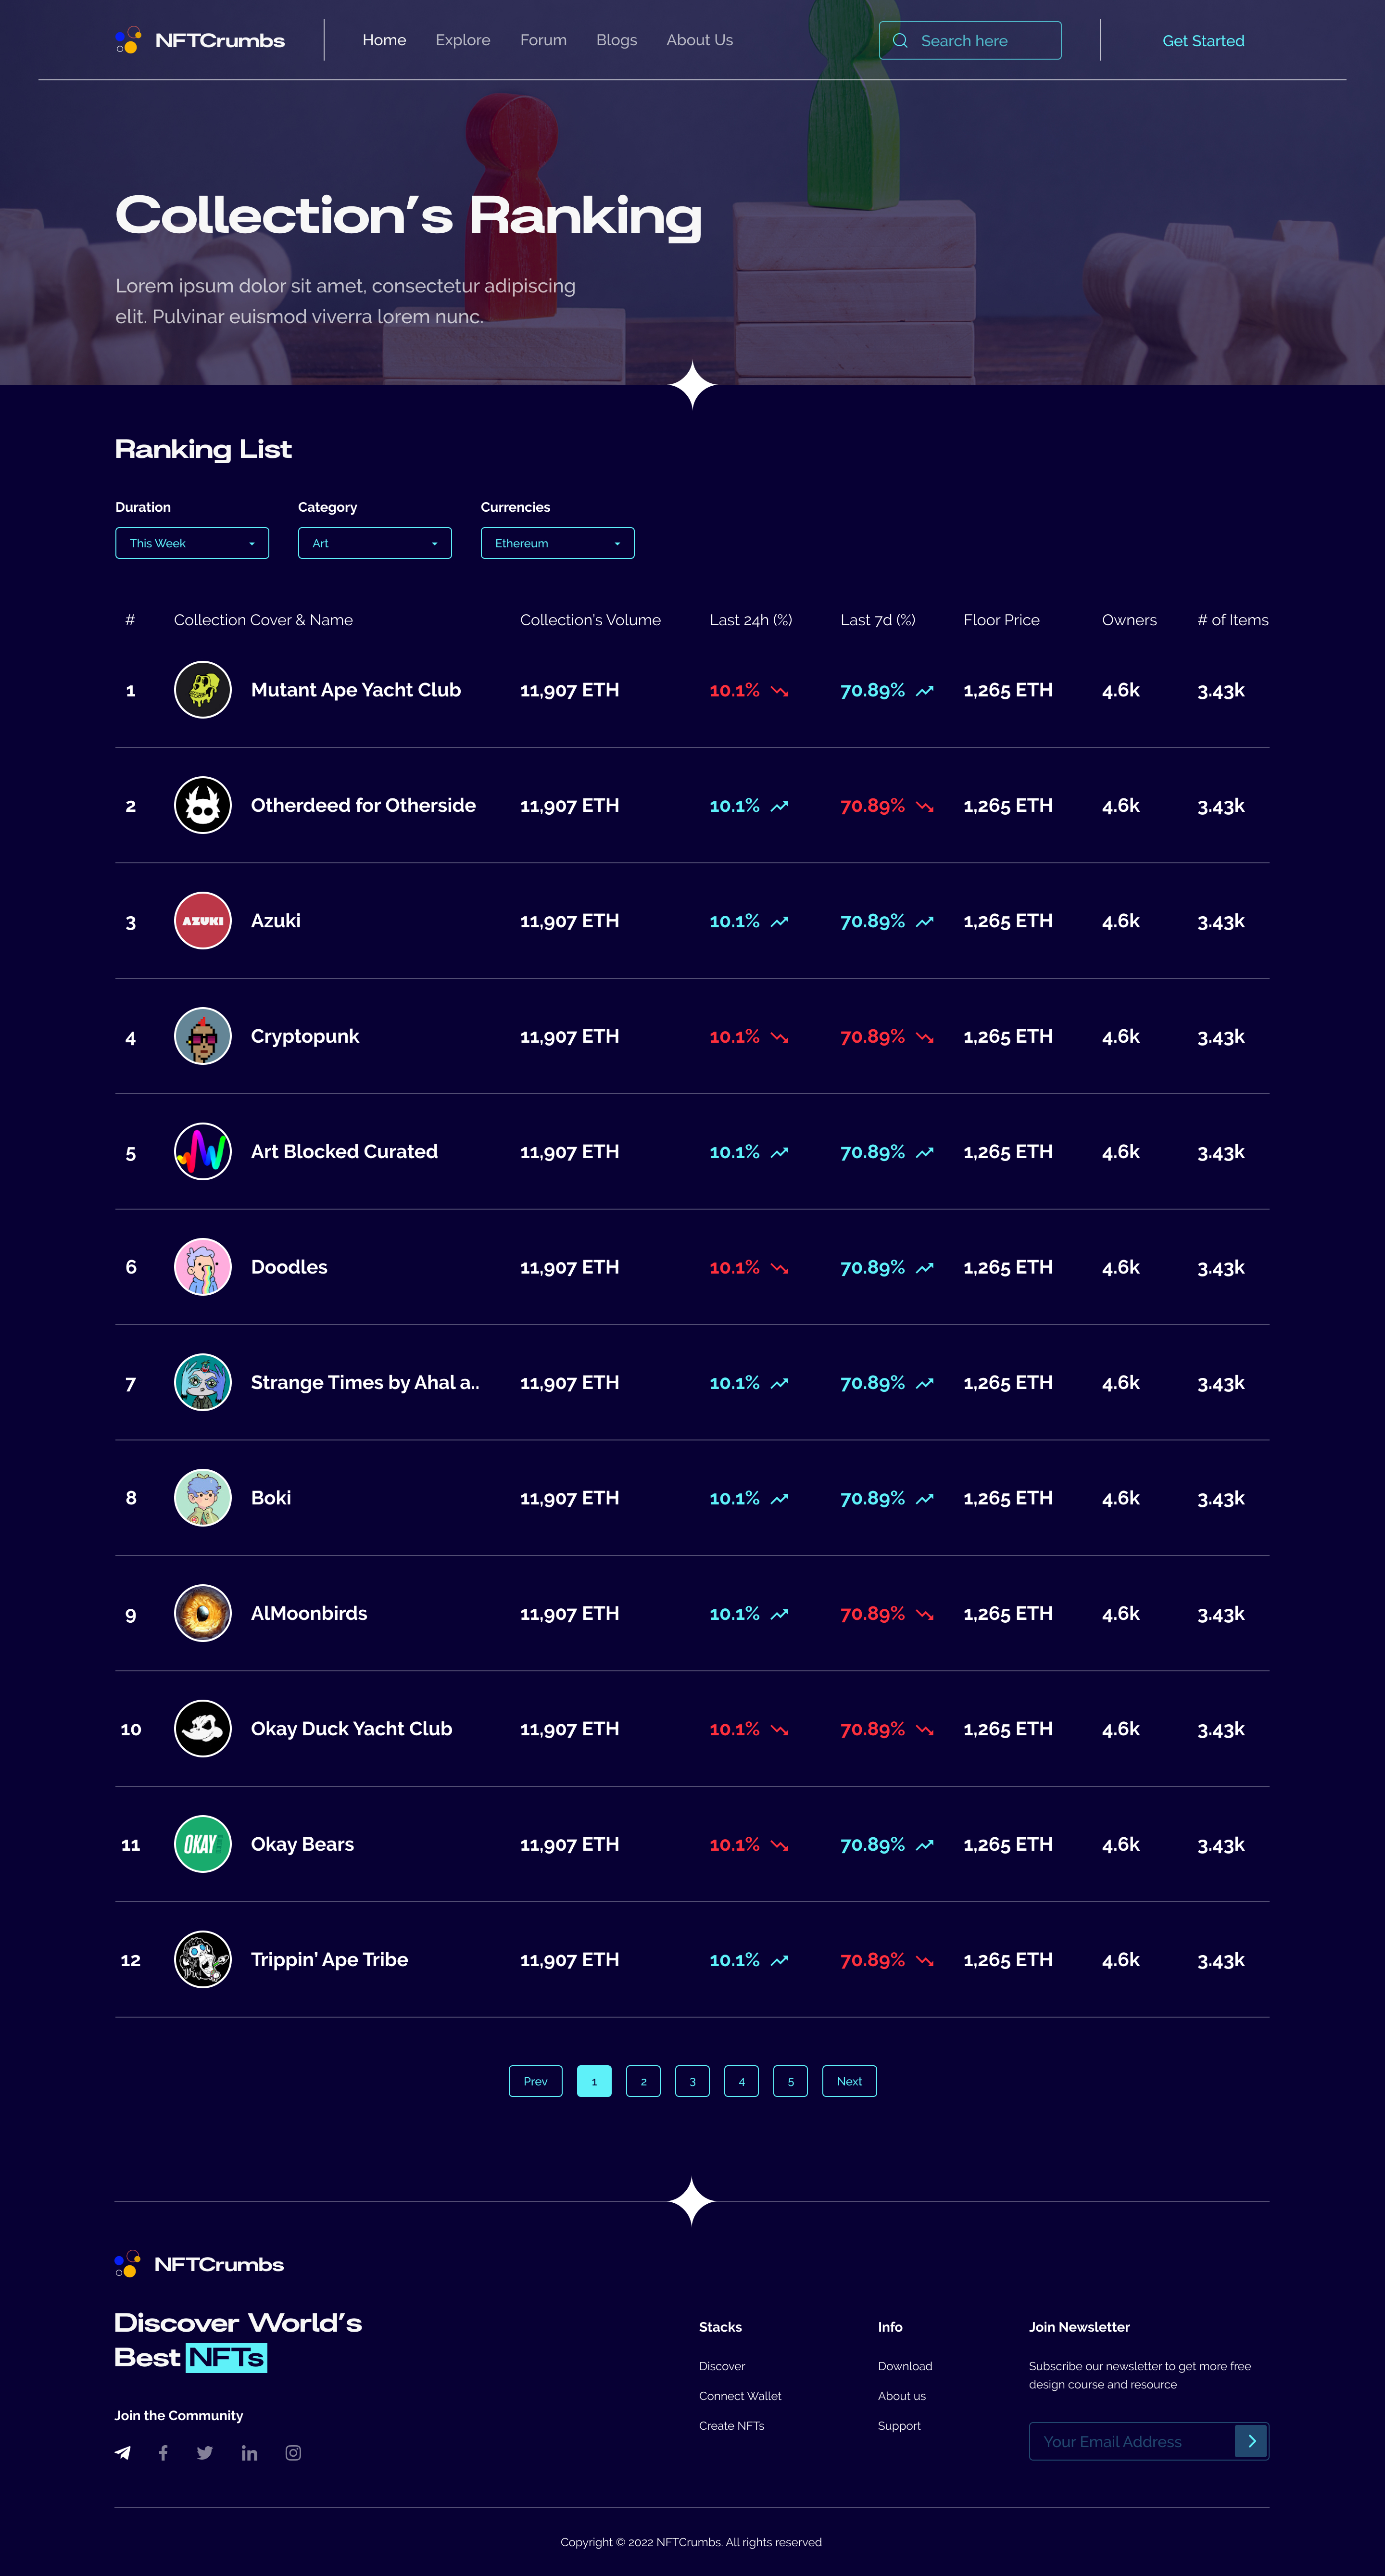Open the Facebook social icon
The width and height of the screenshot is (1385, 2576).
(x=163, y=2452)
